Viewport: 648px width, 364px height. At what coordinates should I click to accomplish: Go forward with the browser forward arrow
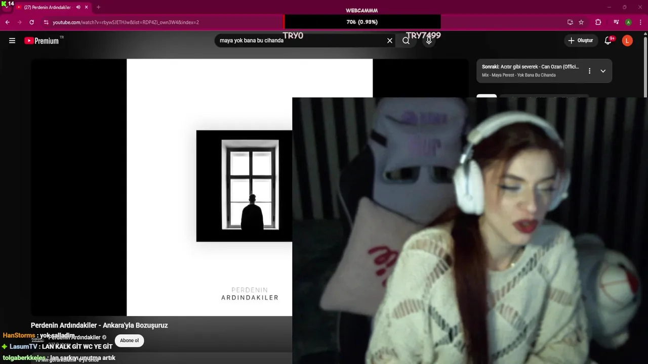coord(19,22)
